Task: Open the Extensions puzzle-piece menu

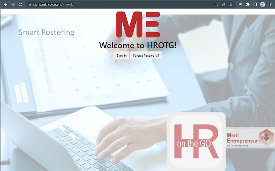Action: [247, 5]
